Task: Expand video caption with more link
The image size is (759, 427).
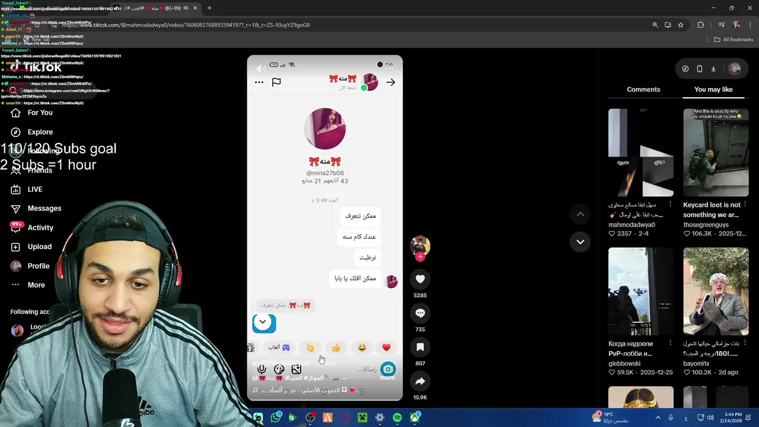Action: click(387, 377)
